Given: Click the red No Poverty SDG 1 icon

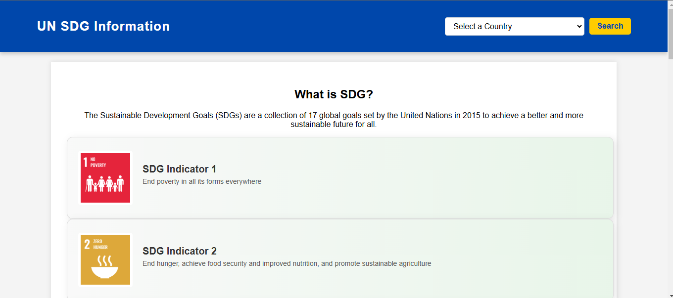Looking at the screenshot, I should coord(105,177).
